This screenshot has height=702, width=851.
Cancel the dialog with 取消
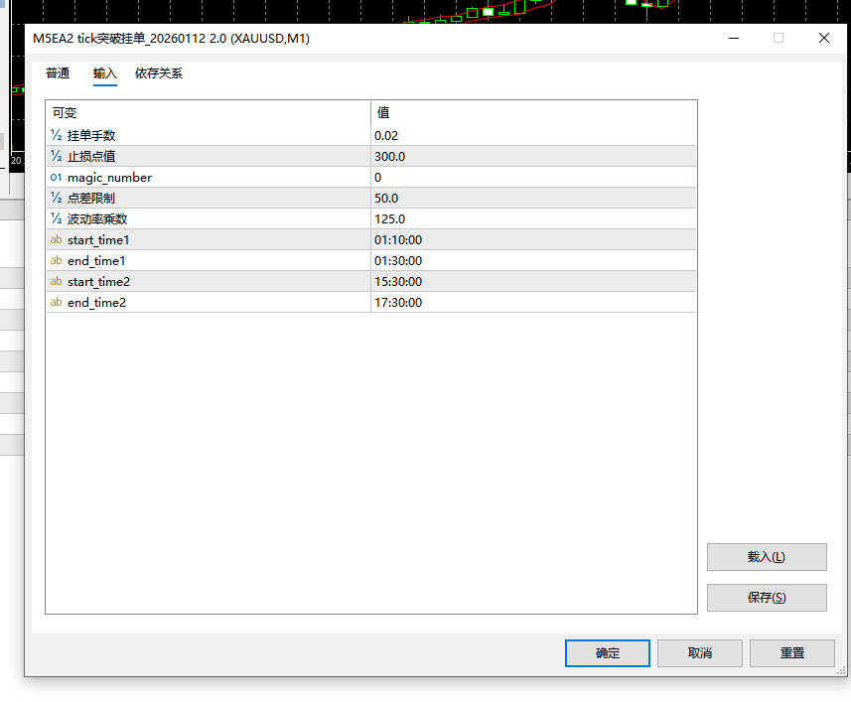pos(699,652)
